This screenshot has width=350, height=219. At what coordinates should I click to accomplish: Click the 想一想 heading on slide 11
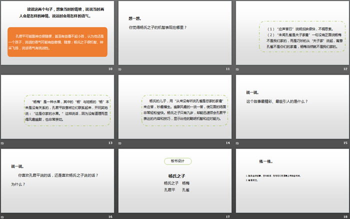[134, 18]
